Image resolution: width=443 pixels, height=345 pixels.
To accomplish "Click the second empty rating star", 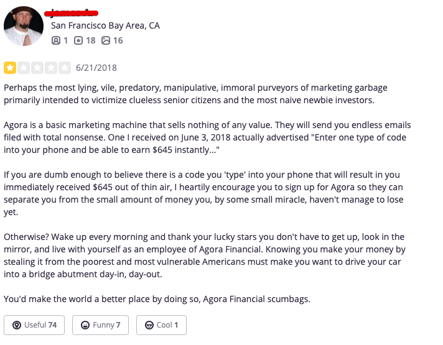I will pyautogui.click(x=24, y=68).
